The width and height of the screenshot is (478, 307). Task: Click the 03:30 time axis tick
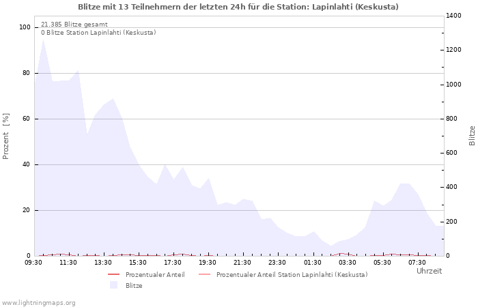(347, 262)
